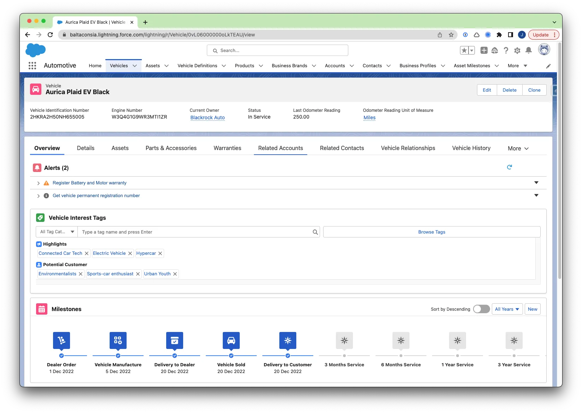Click the Clone button
This screenshot has height=413, width=582.
tap(534, 90)
